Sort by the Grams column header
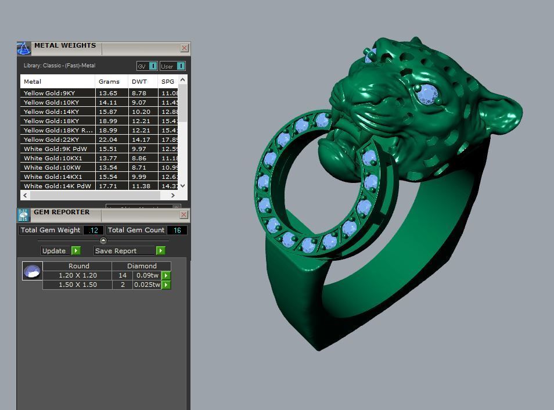This screenshot has height=410, width=554. coord(111,81)
